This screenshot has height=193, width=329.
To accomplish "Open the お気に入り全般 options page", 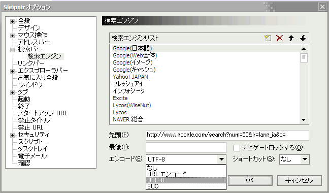I will point(38,78).
